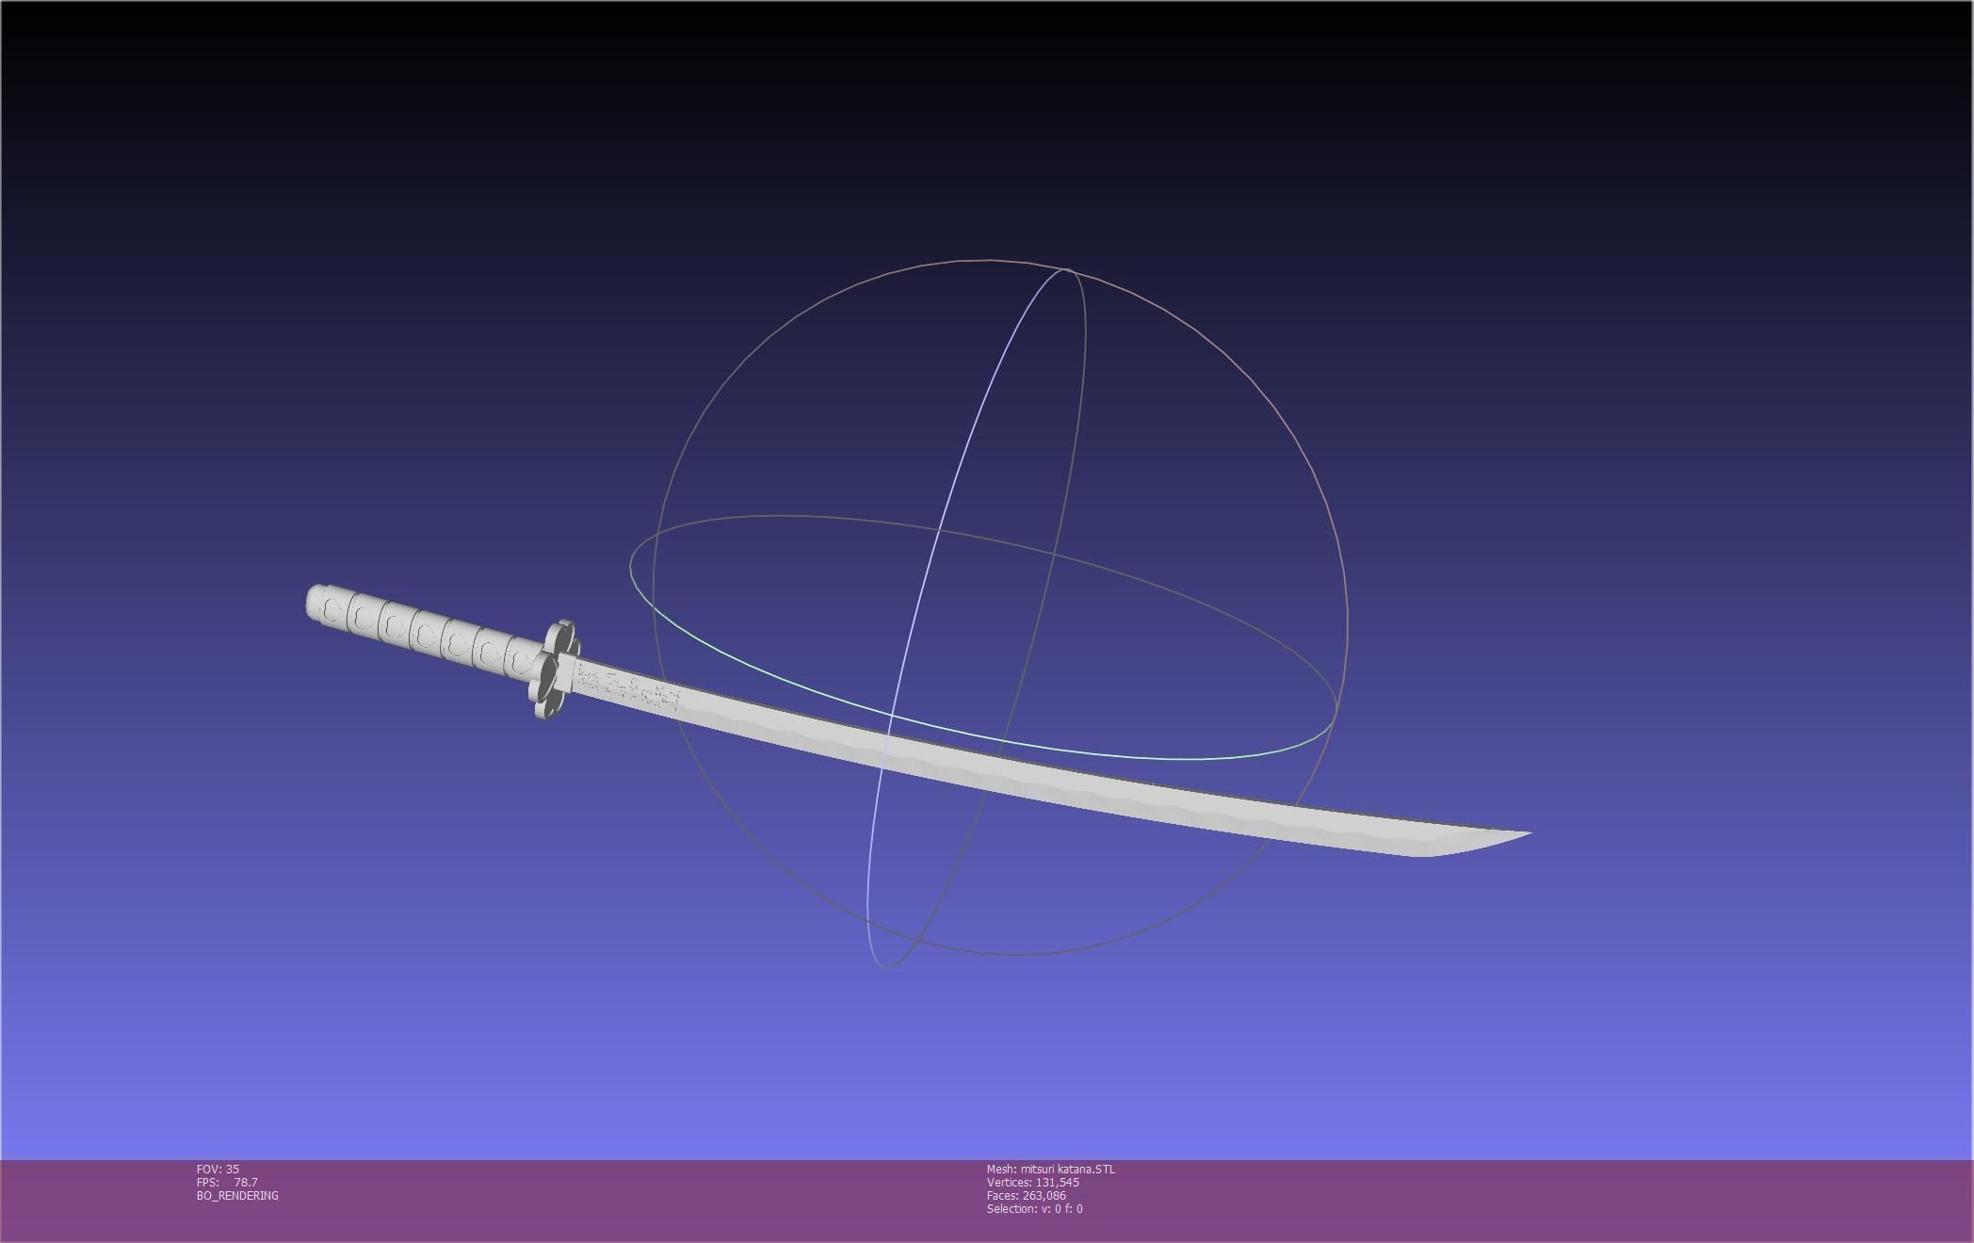Screen dimensions: 1974x1243
Task: Click the Mesh: mitsuri katana.STL label
Action: tap(1050, 1169)
